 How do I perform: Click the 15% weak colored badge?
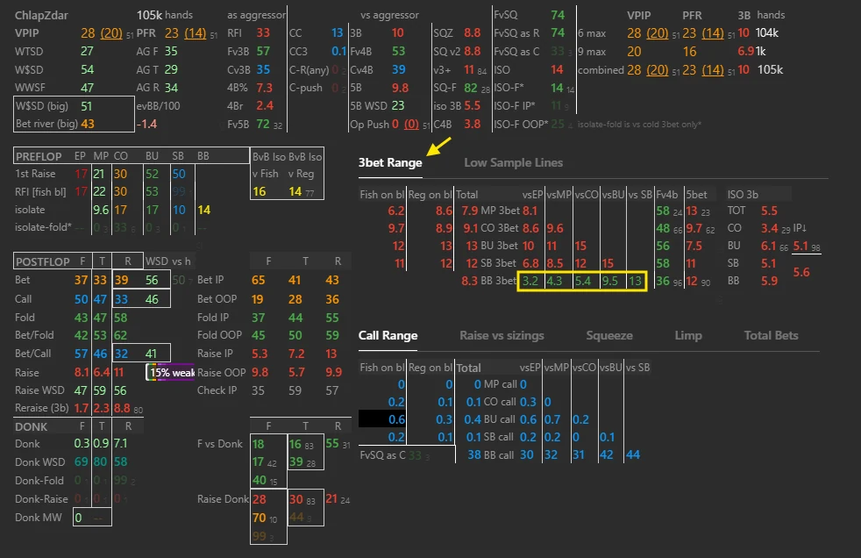pos(170,372)
